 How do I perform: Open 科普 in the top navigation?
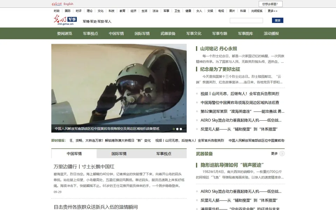pos(243,11)
